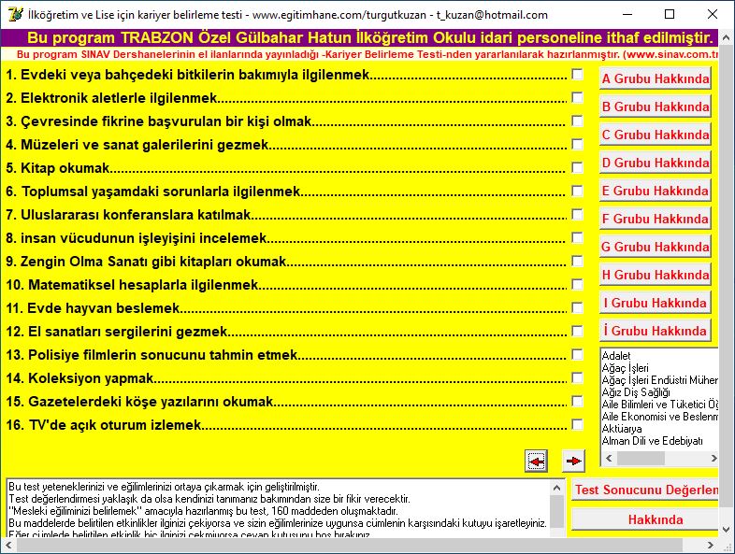
Task: Choose Aktüarya in the profession list
Action: pos(622,429)
